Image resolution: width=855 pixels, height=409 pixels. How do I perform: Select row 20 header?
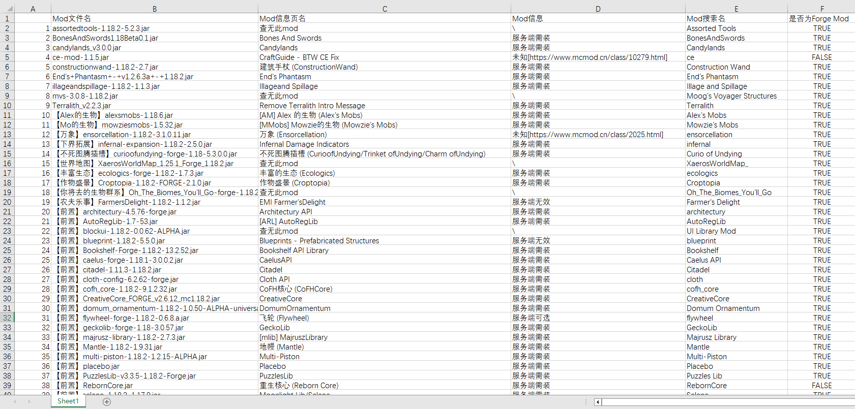(7, 202)
